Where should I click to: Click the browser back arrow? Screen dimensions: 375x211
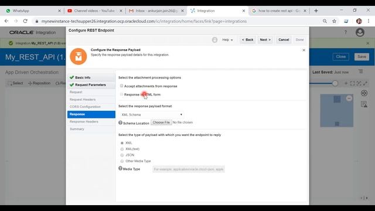[x=6, y=21]
